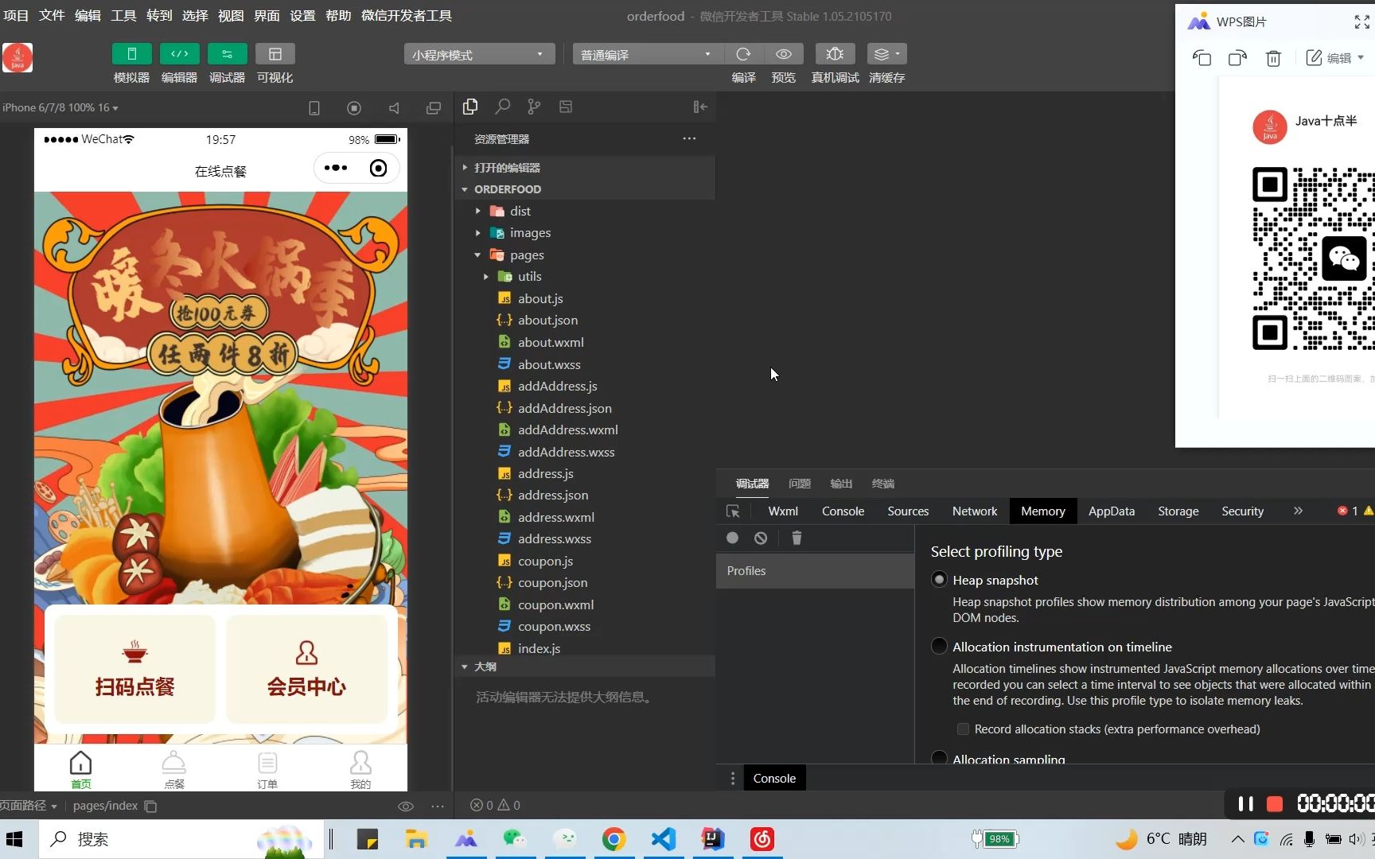Expand the dist folder
The image size is (1375, 859).
[584, 211]
